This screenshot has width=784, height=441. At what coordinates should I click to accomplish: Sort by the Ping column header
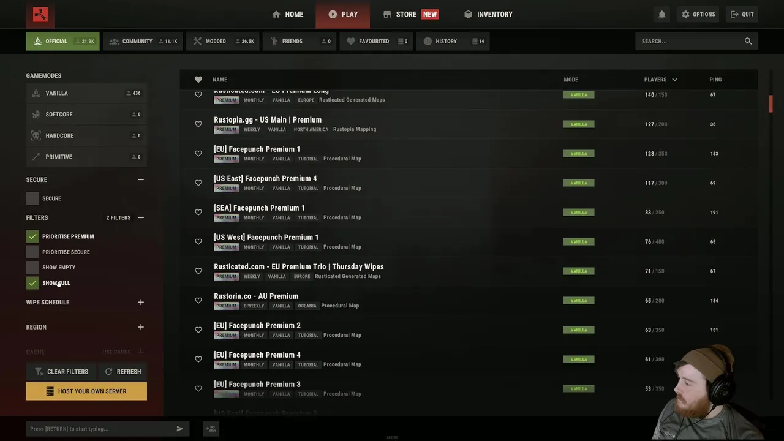point(715,80)
